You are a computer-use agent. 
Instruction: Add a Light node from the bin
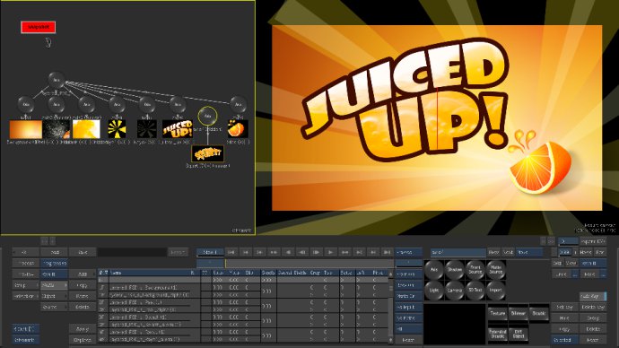[x=434, y=291]
